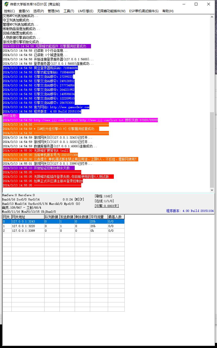217x348 pixels.
Task: Click the 登录服务器连接成功 log line
Action: 48,64
